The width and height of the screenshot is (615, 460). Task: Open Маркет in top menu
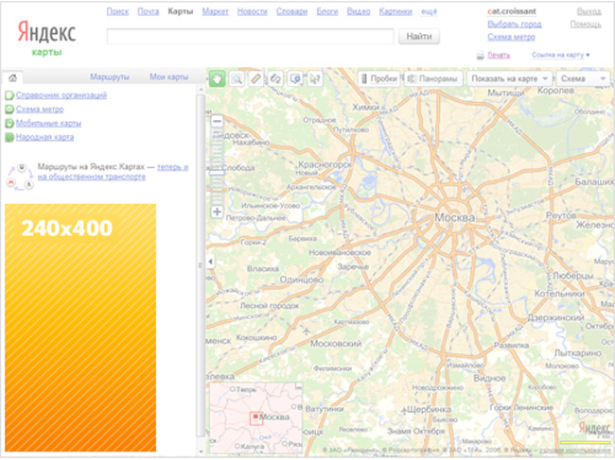pyautogui.click(x=216, y=11)
